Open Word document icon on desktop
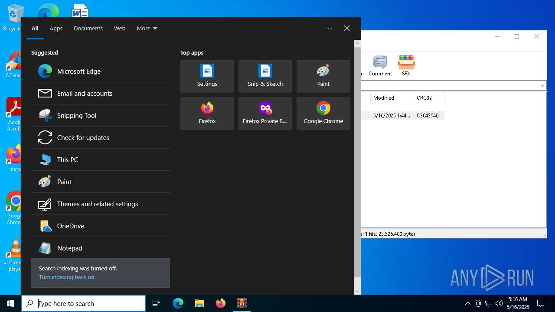Screen dimensions: 555x312 [80, 11]
